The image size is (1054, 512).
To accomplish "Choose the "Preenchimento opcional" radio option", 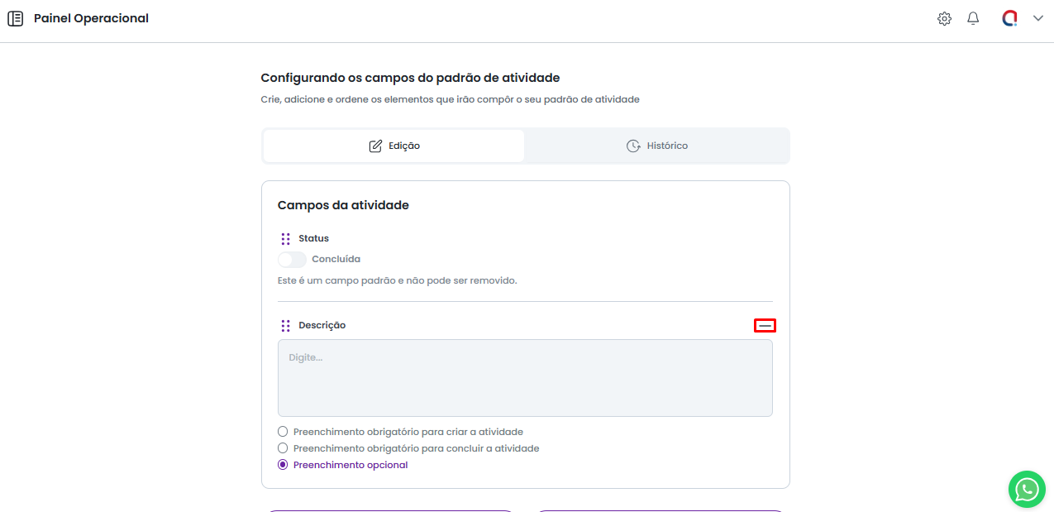I will coord(283,465).
